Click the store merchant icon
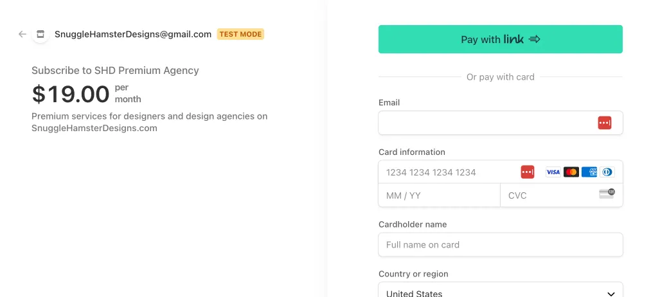651x297 pixels. (x=40, y=34)
